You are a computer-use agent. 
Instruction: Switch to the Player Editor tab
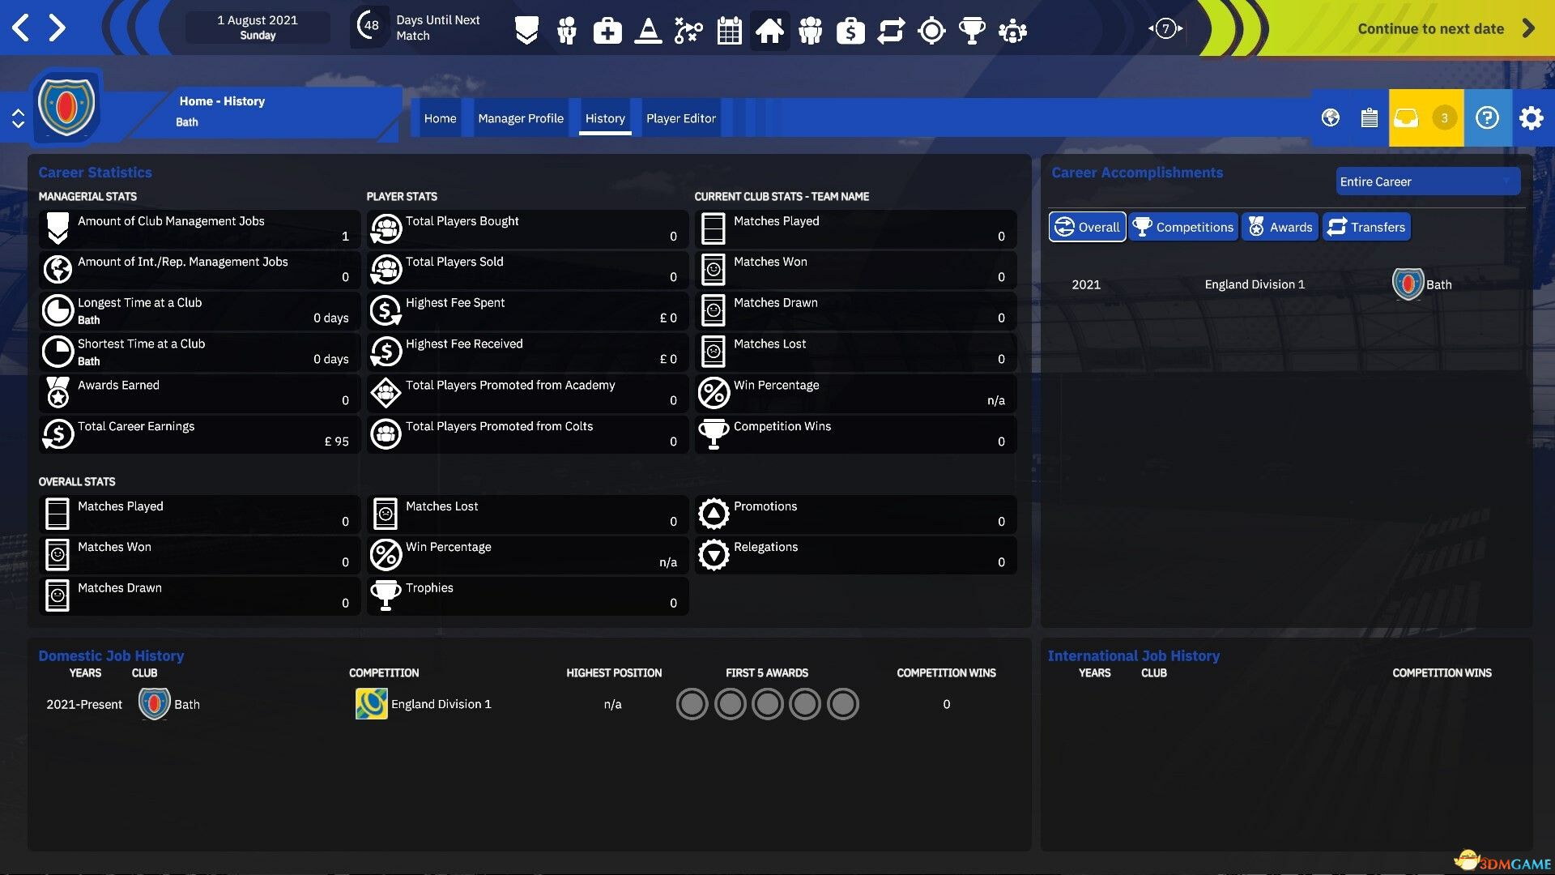coord(680,118)
